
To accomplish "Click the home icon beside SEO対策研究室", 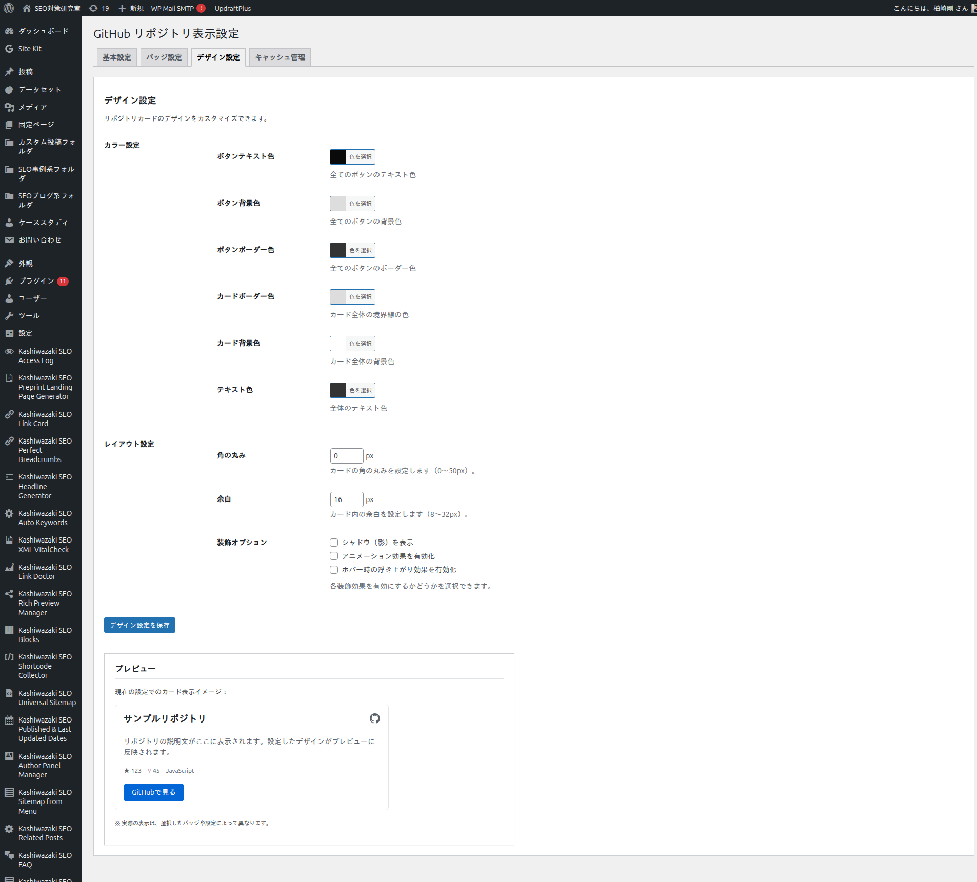I will (27, 8).
